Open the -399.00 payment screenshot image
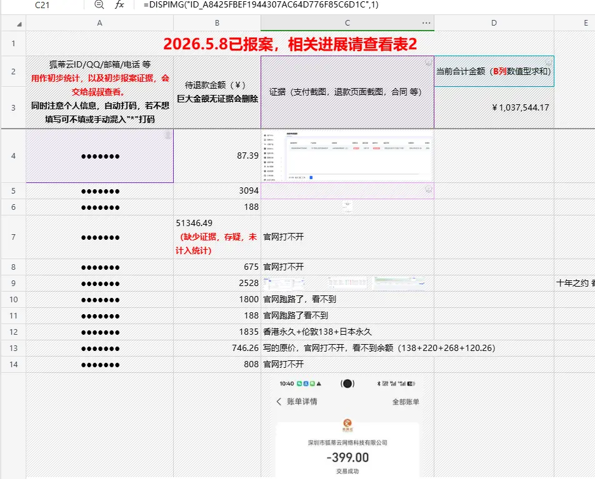Viewport: 595px width, 479px height. [x=347, y=427]
